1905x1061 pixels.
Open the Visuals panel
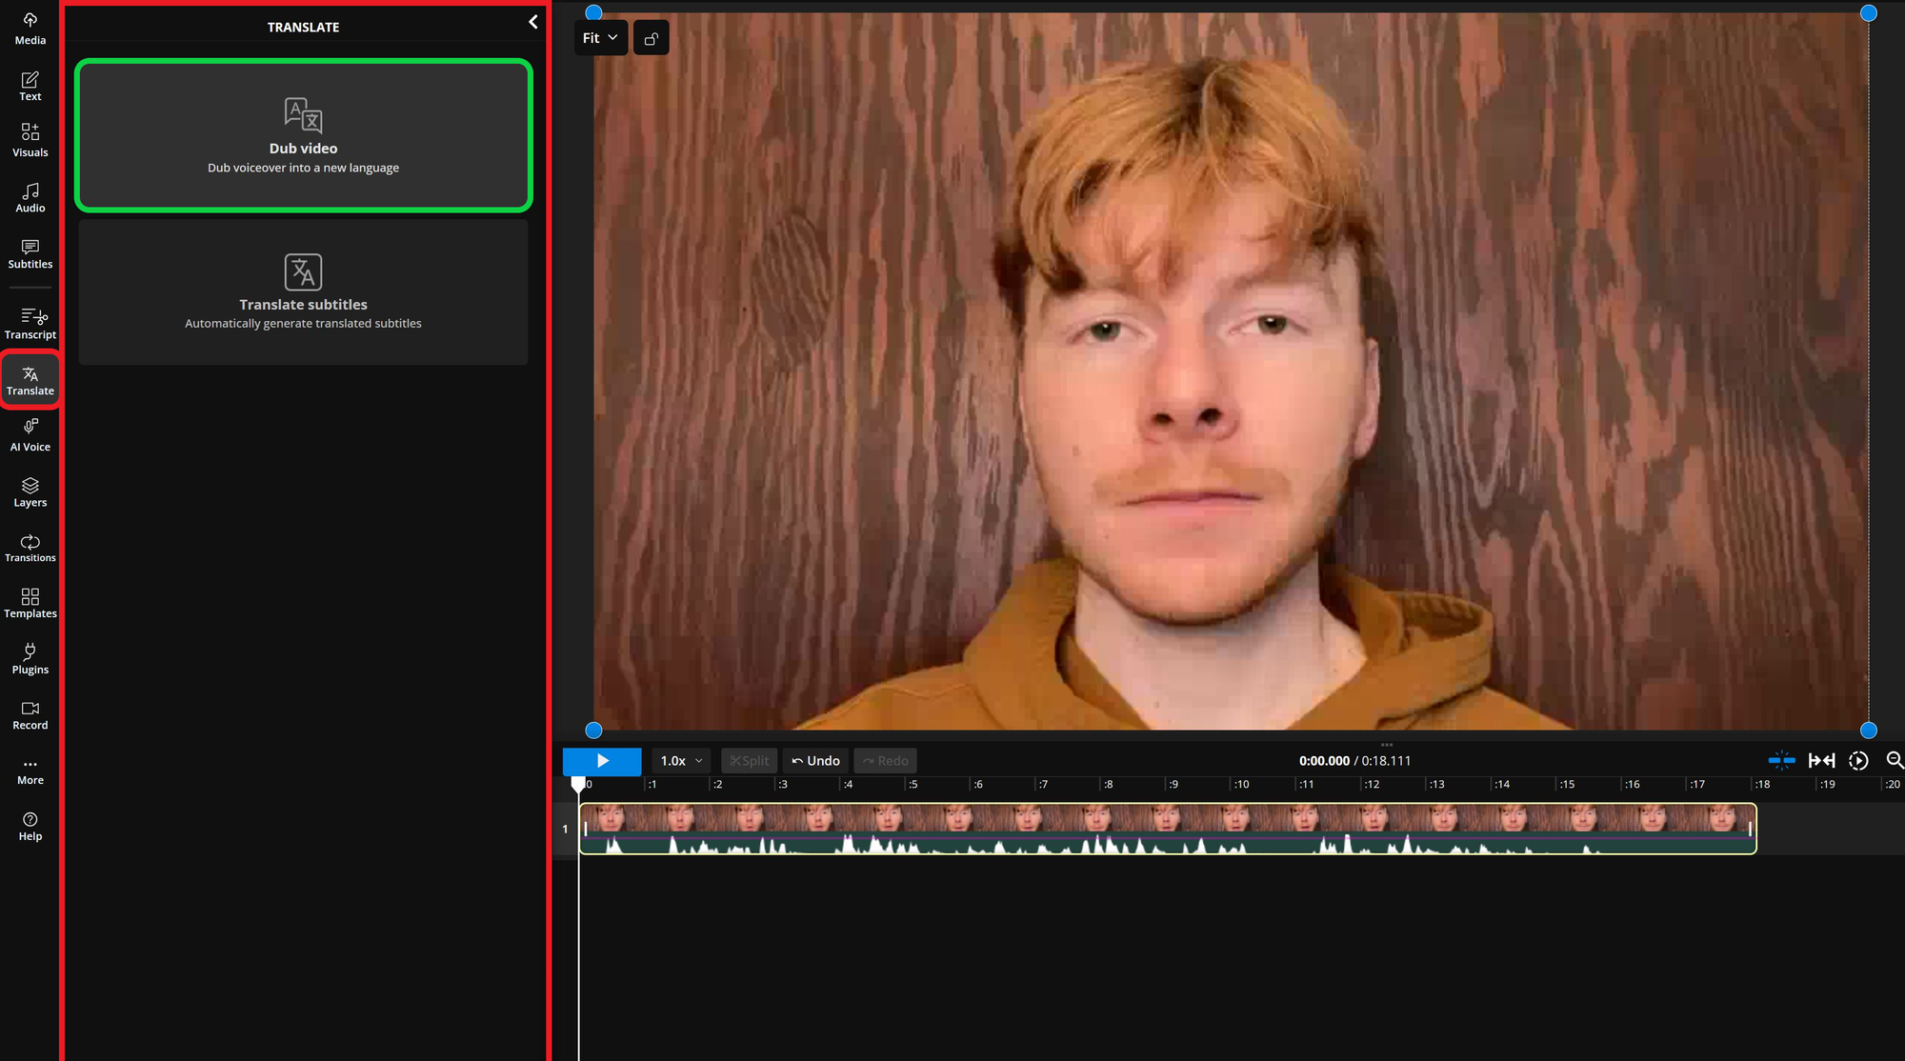[30, 140]
